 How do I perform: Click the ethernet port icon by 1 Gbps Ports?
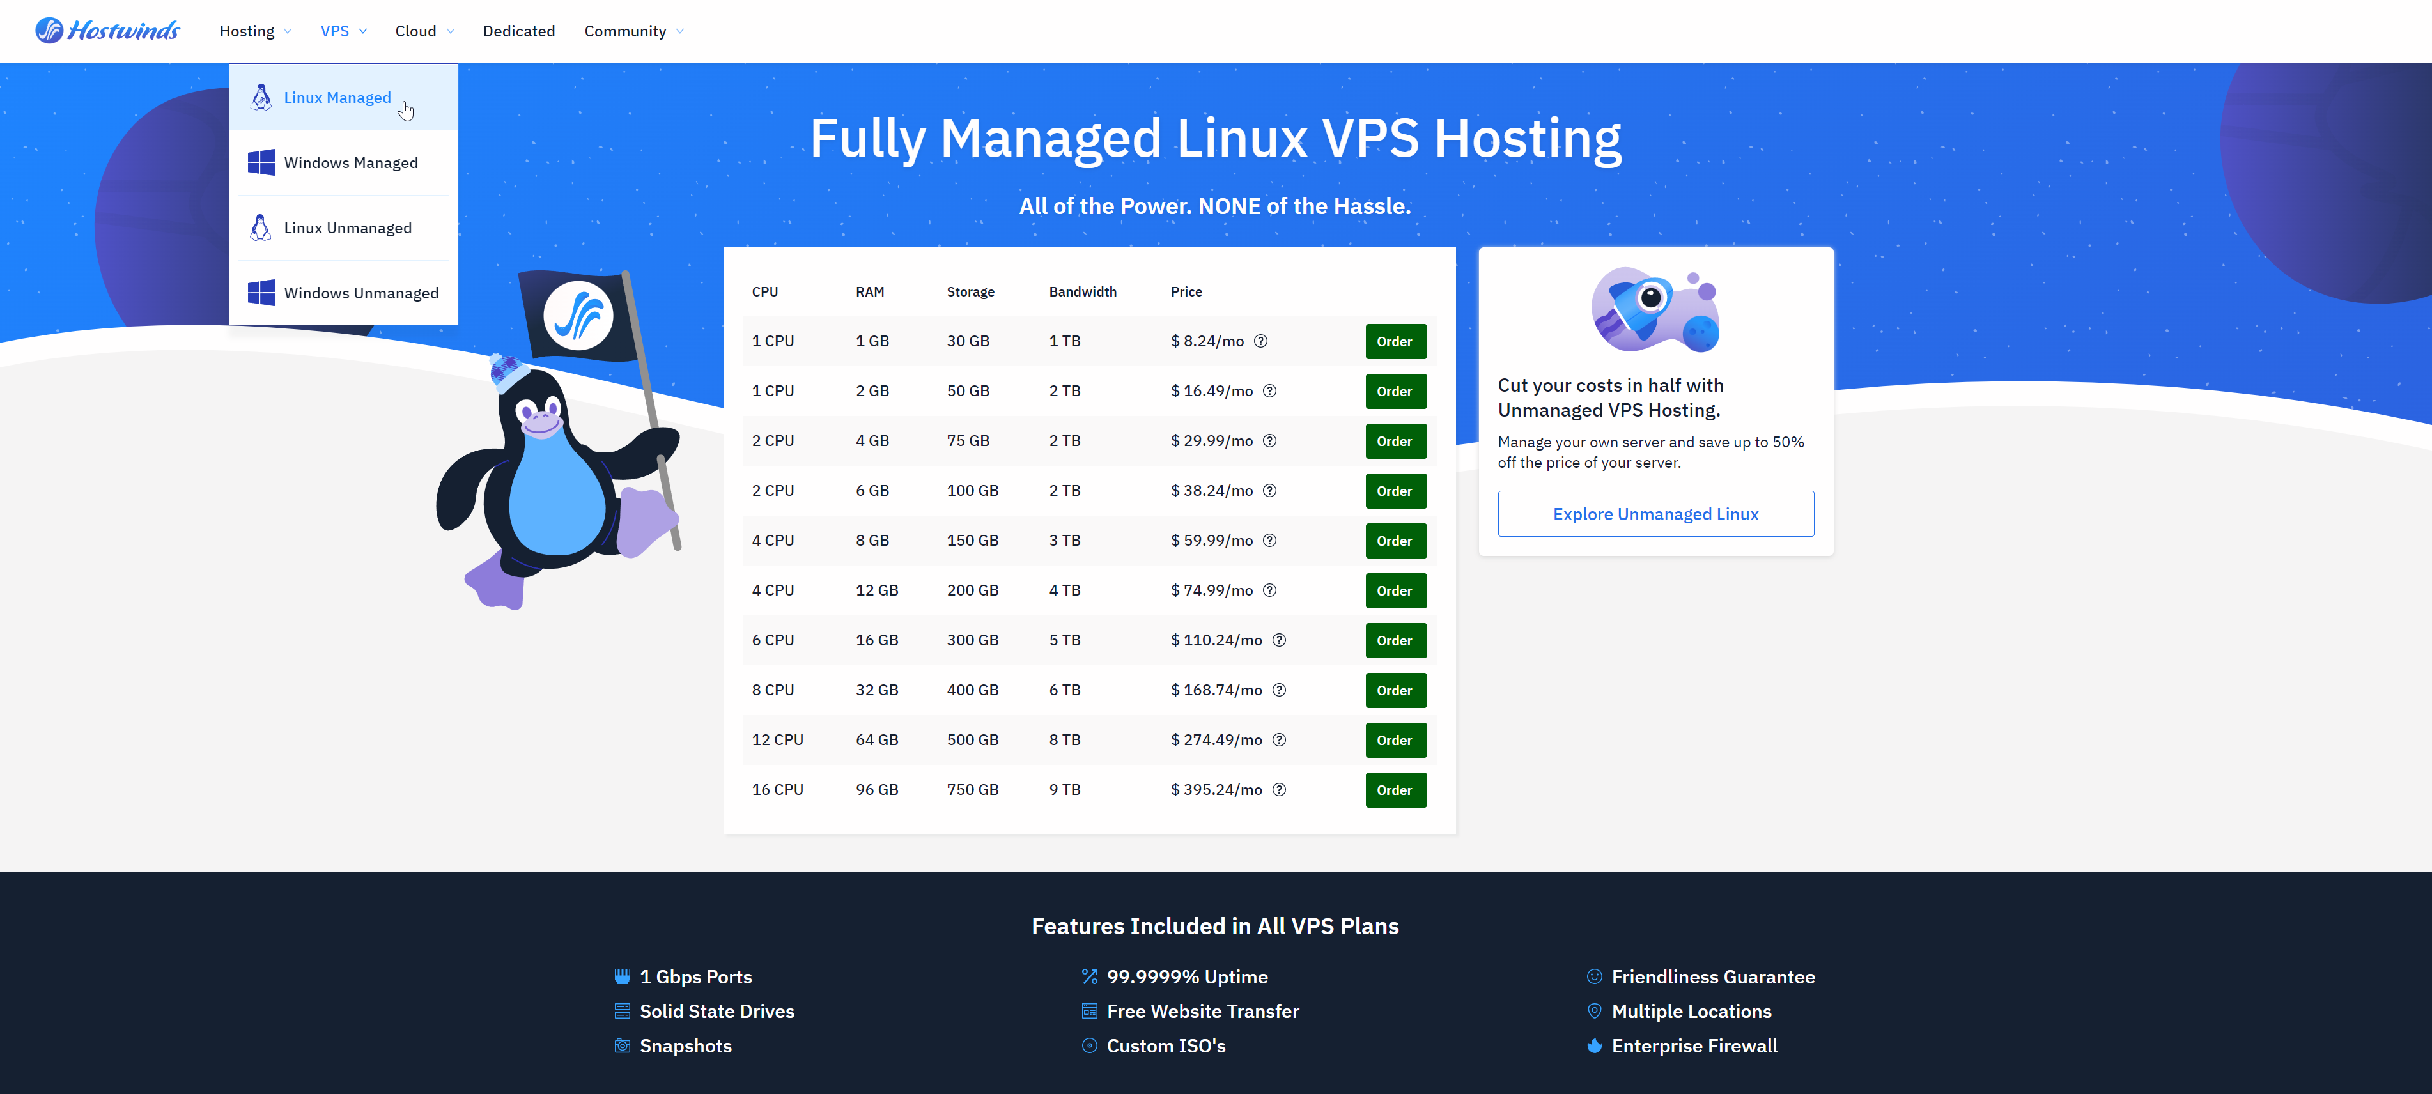(x=622, y=976)
